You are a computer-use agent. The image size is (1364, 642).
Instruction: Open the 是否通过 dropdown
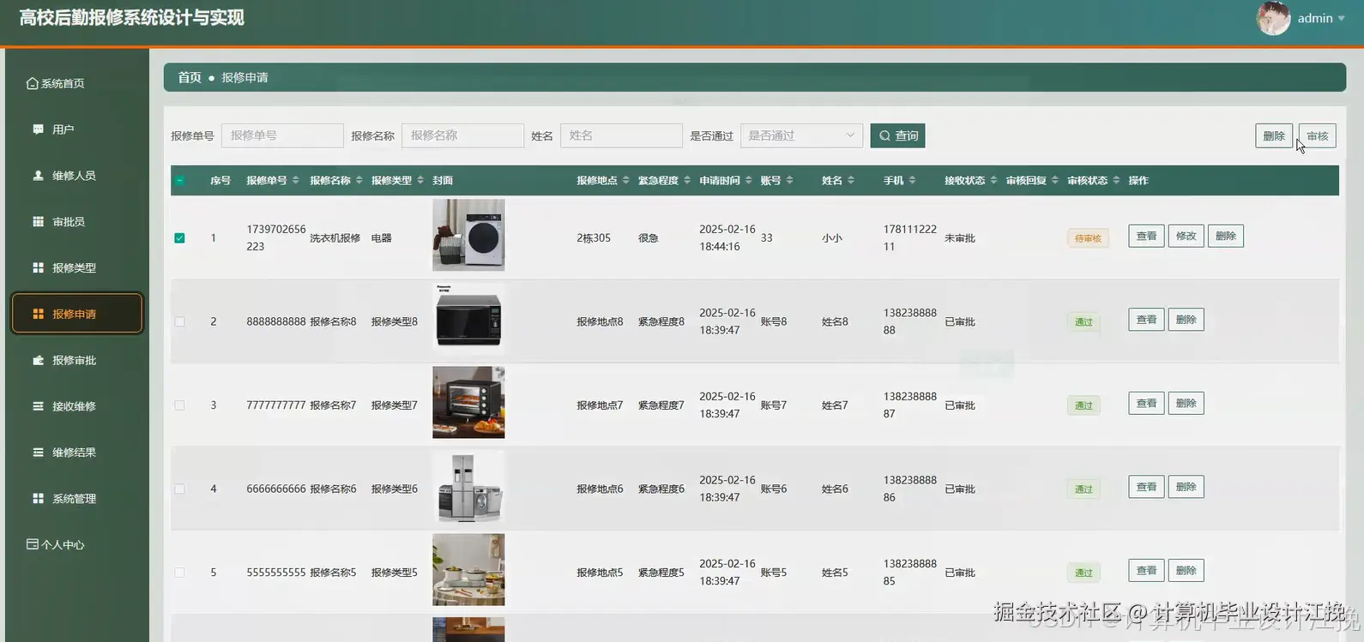(801, 135)
